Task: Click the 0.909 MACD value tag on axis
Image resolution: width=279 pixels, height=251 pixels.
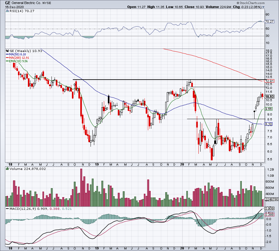Action: coord(269,208)
